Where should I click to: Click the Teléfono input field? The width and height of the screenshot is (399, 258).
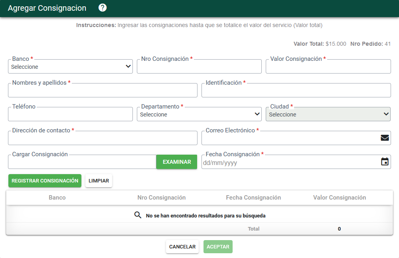tap(71, 114)
